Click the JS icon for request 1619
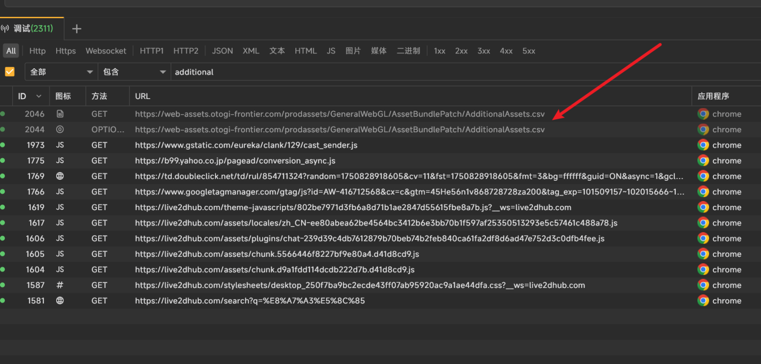Image resolution: width=761 pixels, height=364 pixels. point(60,207)
